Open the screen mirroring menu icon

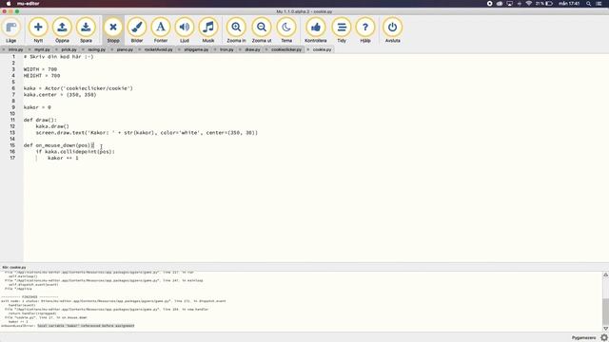[510, 4]
